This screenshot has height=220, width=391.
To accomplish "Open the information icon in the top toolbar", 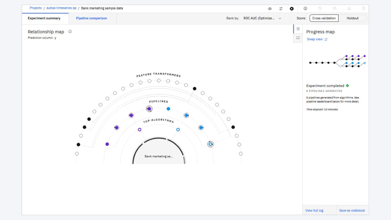I will 305,9.
